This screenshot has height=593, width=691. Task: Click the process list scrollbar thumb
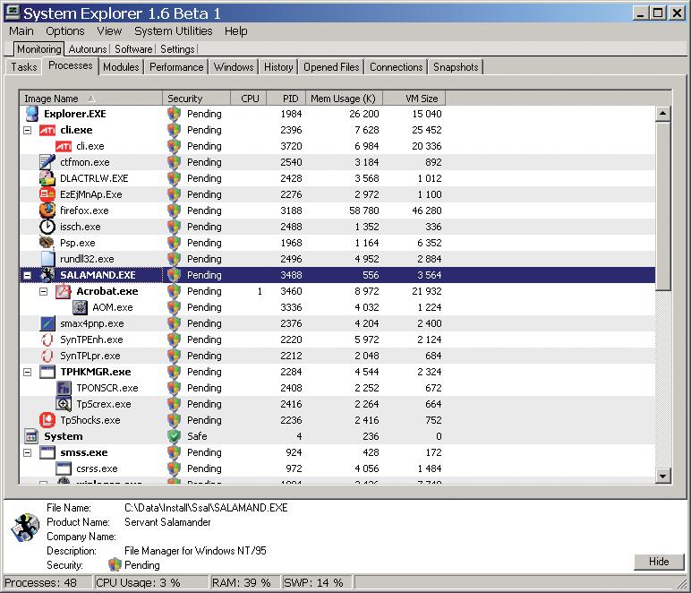[x=662, y=206]
